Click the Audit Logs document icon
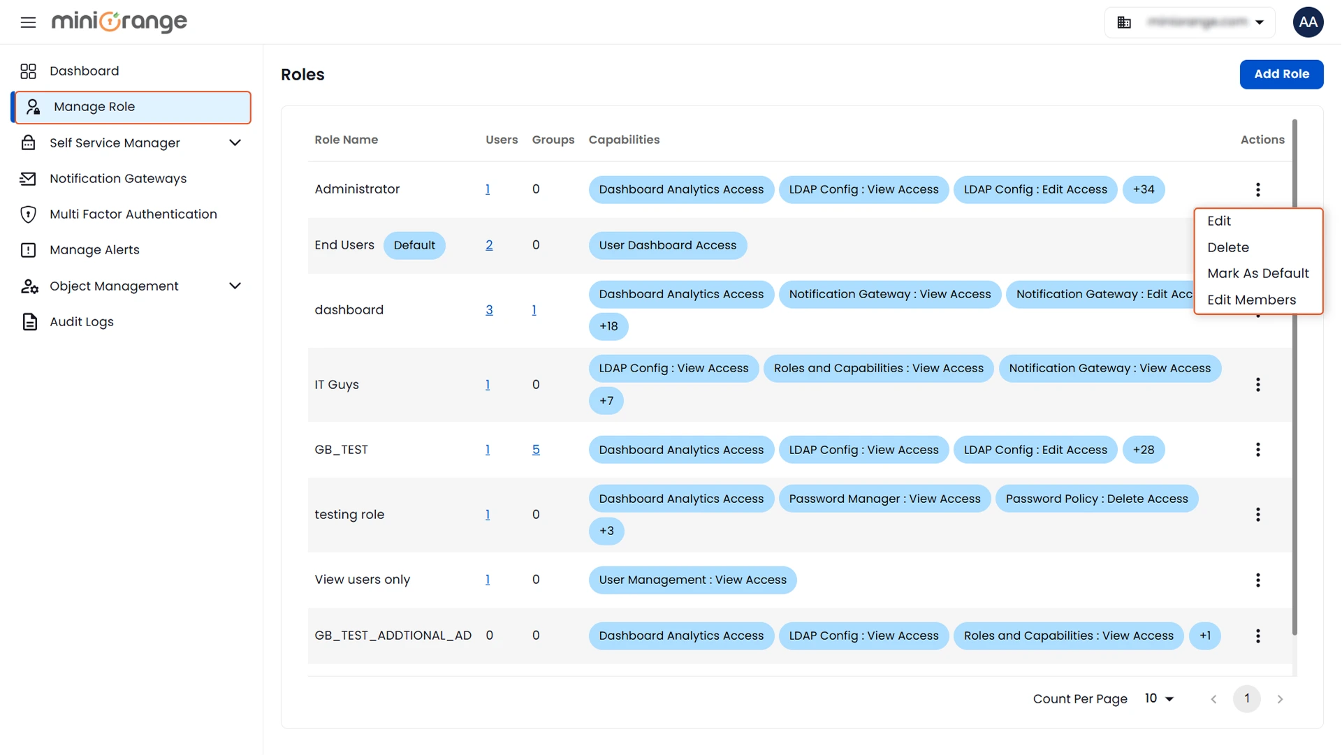Image resolution: width=1342 pixels, height=755 pixels. (x=29, y=322)
